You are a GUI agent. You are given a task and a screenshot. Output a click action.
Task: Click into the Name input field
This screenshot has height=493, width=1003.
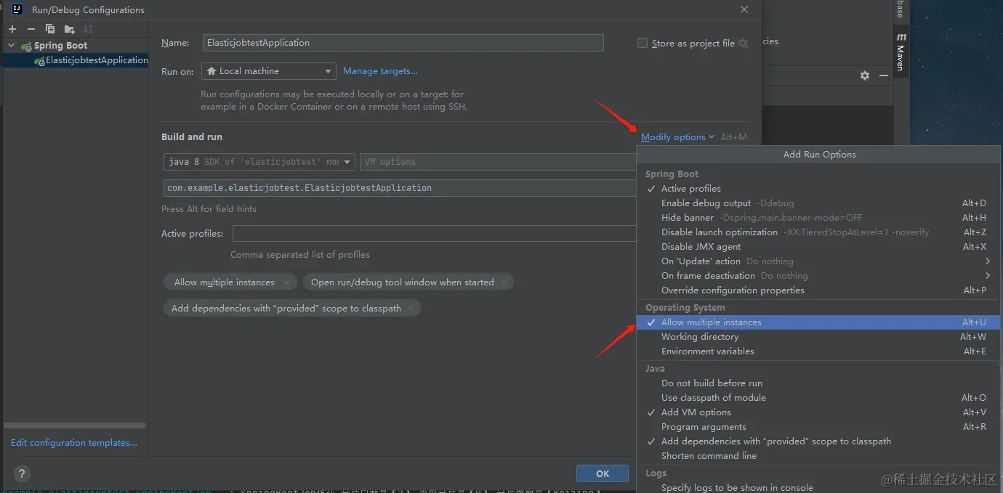tap(403, 43)
